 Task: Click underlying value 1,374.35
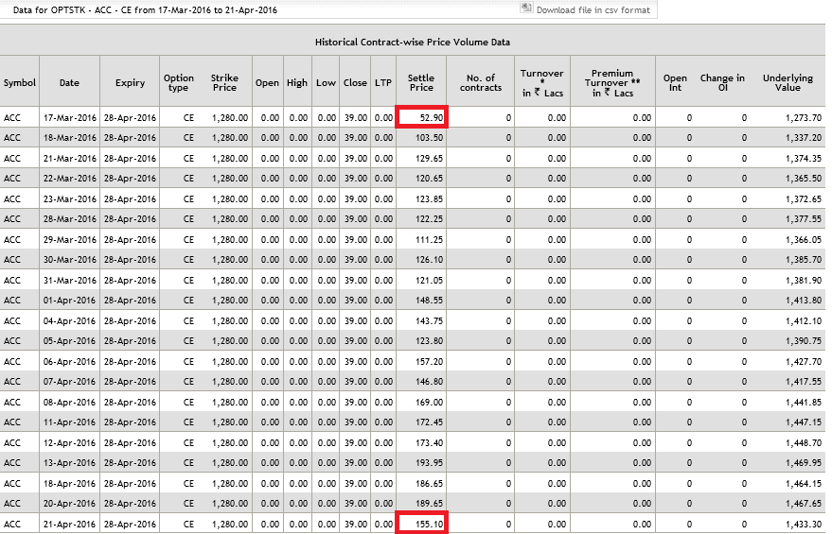[804, 159]
